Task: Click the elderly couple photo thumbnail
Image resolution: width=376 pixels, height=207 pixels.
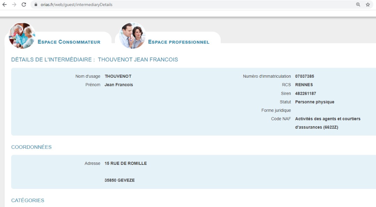Action: click(x=22, y=36)
